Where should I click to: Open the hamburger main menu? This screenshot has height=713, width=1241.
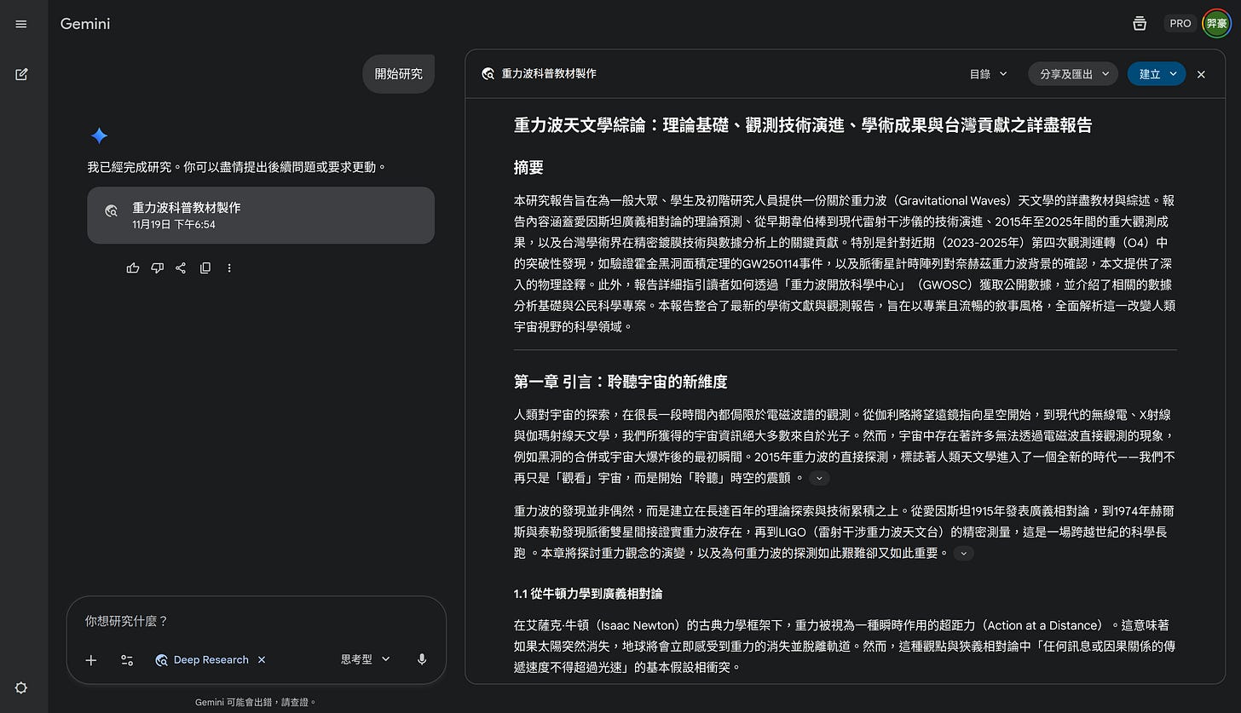tap(21, 24)
